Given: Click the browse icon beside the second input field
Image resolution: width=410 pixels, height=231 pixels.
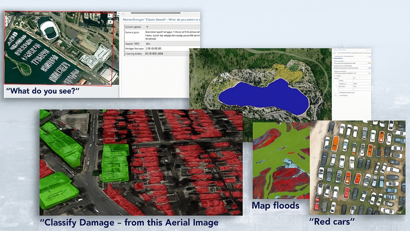Looking at the screenshot, I should (369, 68).
